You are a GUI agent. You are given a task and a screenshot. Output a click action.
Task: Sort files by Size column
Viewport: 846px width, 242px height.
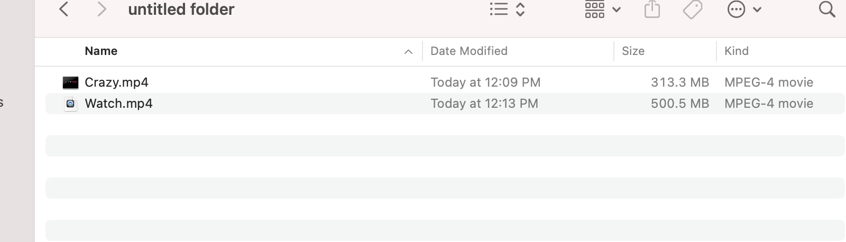(633, 51)
